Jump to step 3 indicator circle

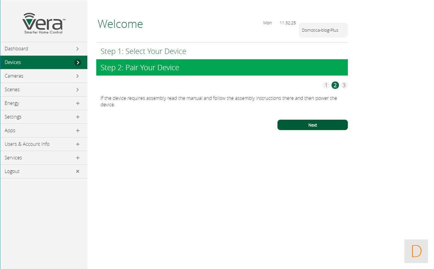(344, 85)
